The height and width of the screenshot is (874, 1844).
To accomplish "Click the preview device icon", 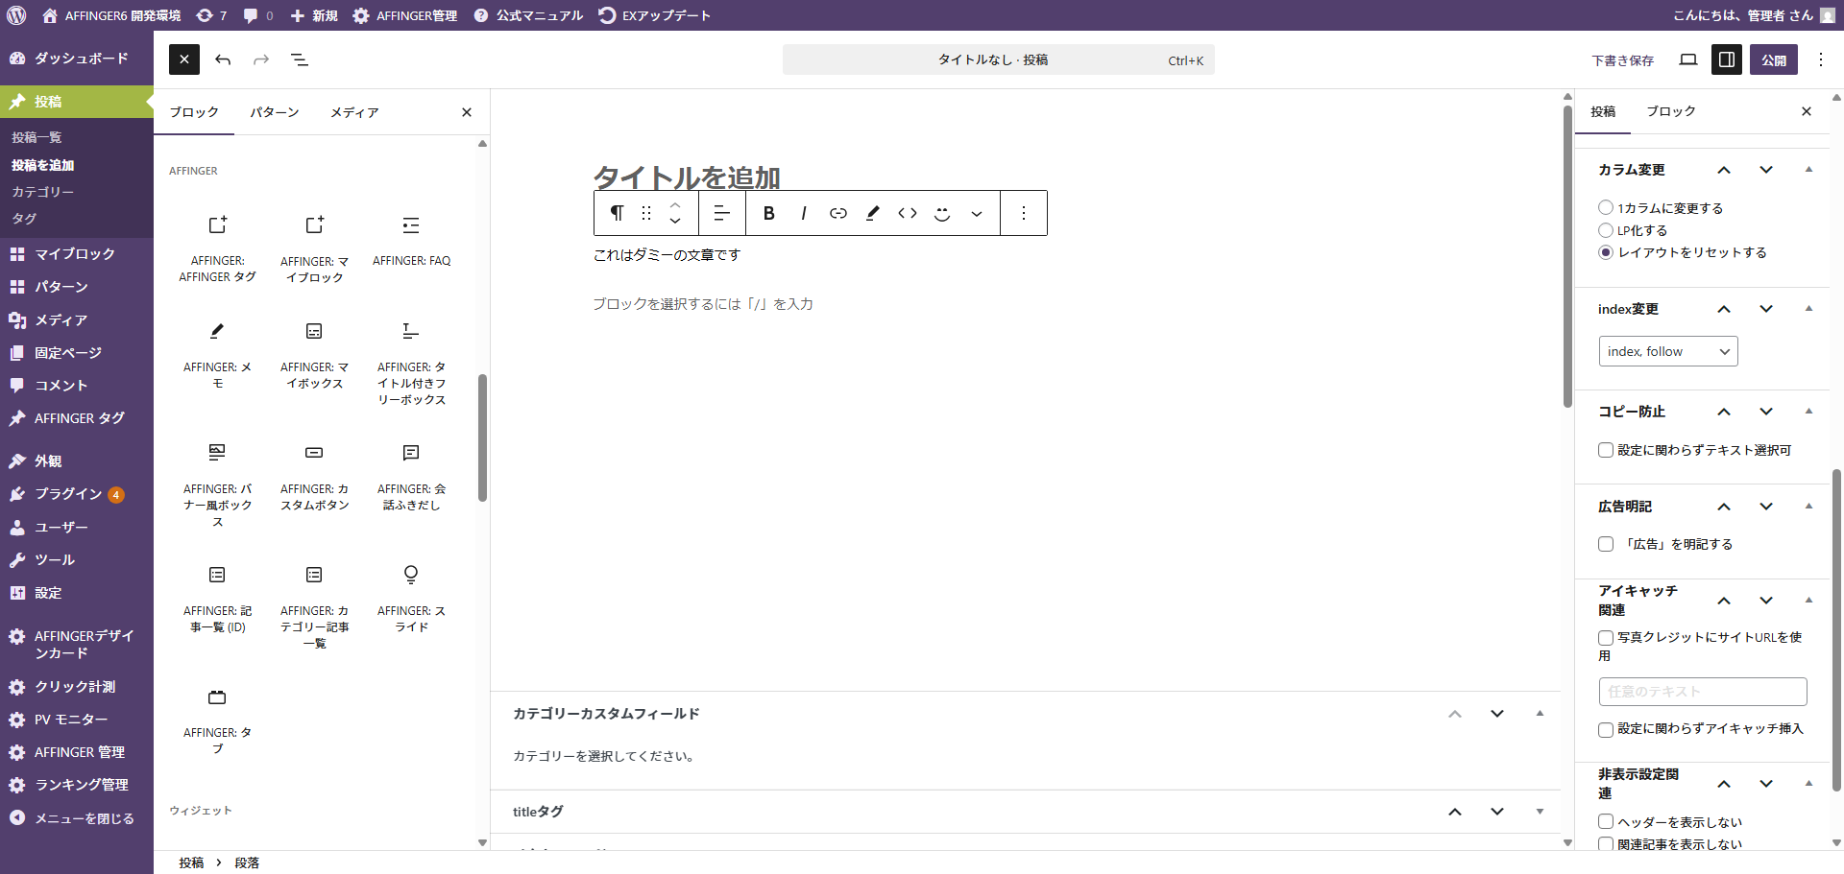I will point(1688,59).
